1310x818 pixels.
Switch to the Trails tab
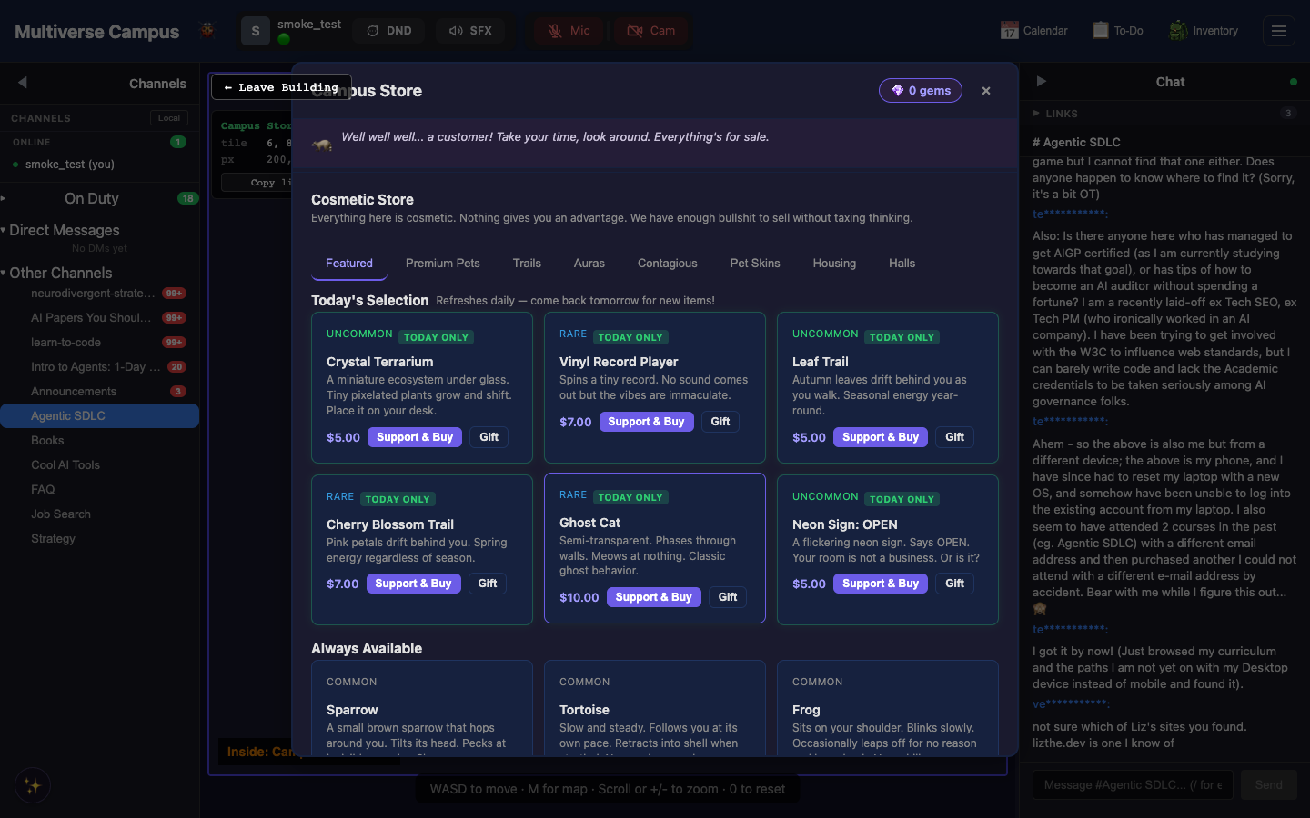coord(527,264)
